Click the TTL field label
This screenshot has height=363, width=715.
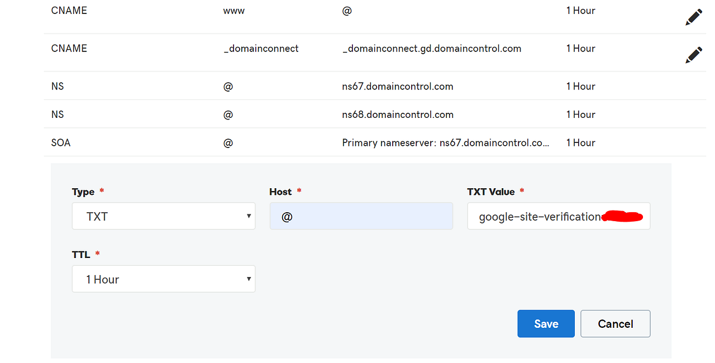(81, 255)
